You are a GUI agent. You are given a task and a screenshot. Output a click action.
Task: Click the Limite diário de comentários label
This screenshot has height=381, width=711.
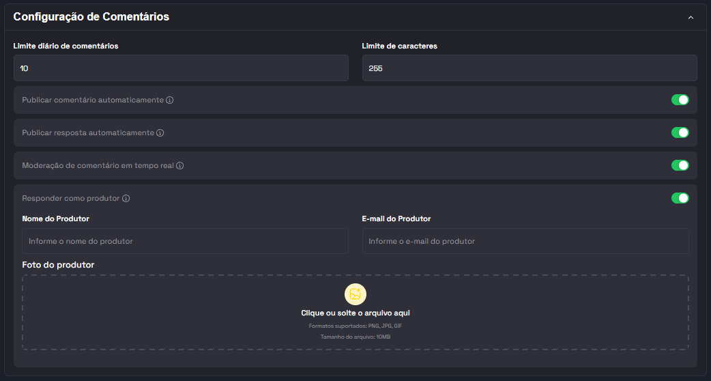[x=66, y=46]
